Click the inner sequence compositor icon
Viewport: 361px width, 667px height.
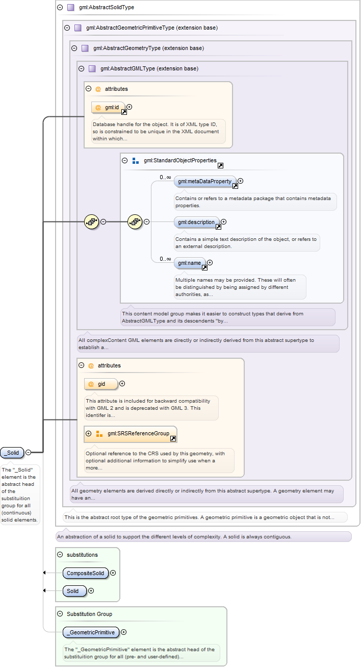135,221
